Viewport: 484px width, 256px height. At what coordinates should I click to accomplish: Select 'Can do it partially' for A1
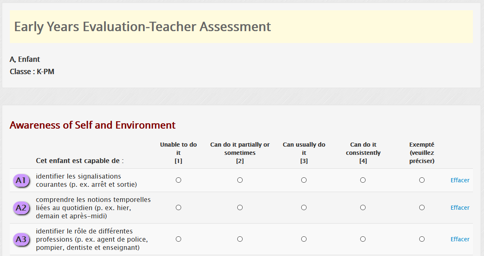coord(240,180)
